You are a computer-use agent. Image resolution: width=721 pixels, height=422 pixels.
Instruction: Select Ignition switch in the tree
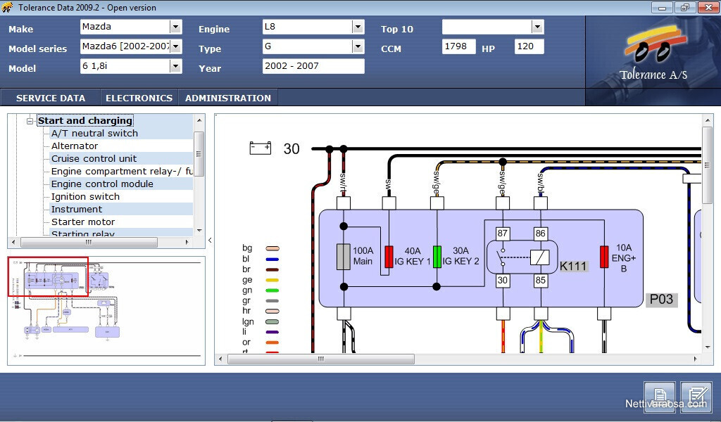85,196
